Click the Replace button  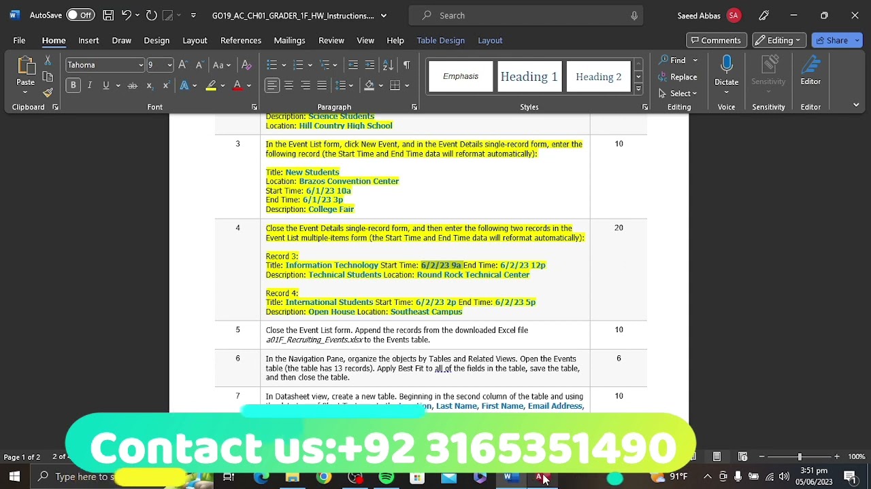pyautogui.click(x=678, y=77)
